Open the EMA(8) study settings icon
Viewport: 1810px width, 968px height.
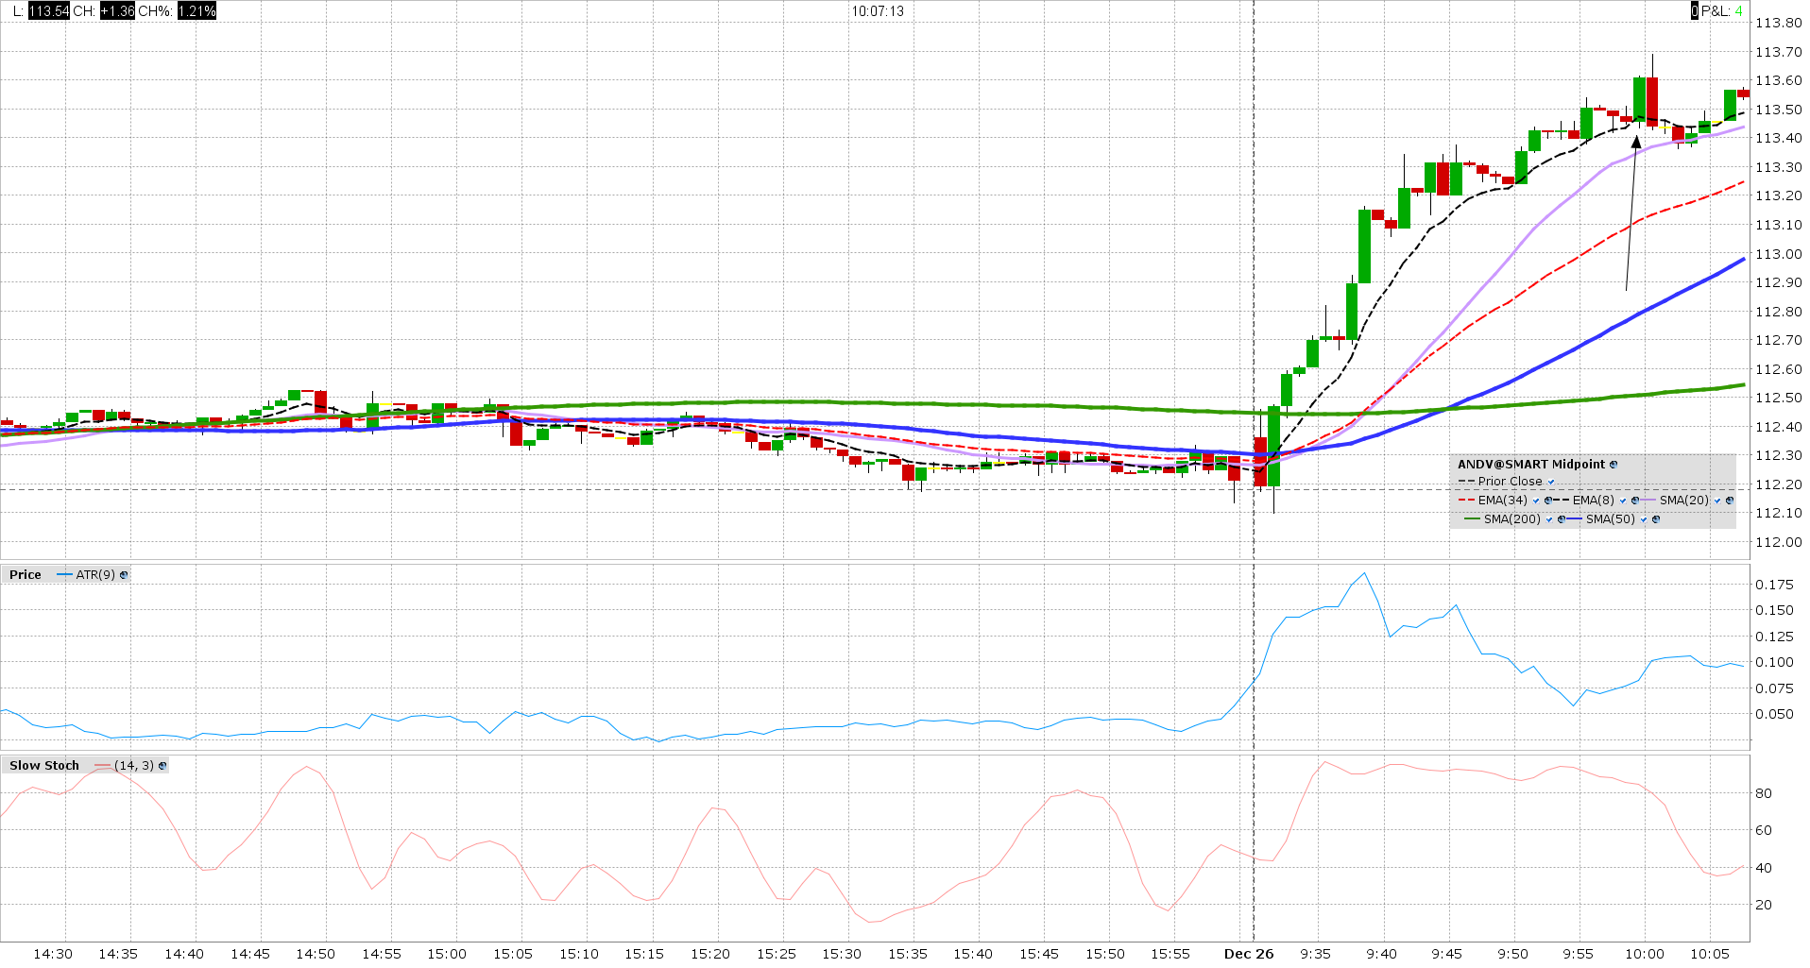coord(1635,501)
